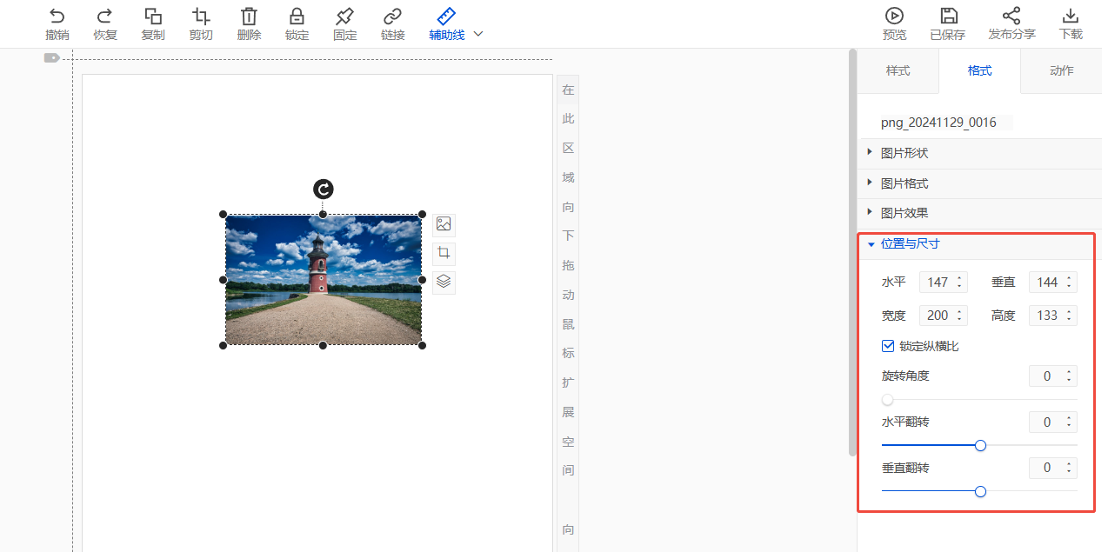
Task: Click the top-left resize handle of image
Action: click(223, 214)
